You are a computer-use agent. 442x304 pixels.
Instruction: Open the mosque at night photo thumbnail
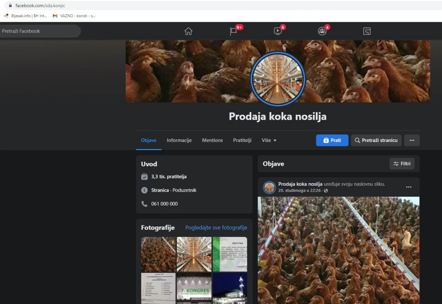(x=230, y=288)
